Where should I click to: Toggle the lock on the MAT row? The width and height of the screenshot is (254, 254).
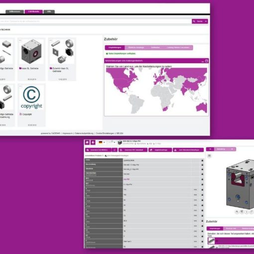pos(202,184)
